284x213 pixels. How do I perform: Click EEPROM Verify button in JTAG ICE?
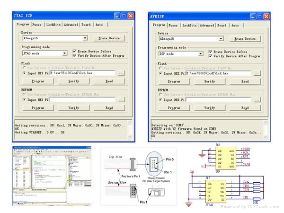click(x=74, y=108)
